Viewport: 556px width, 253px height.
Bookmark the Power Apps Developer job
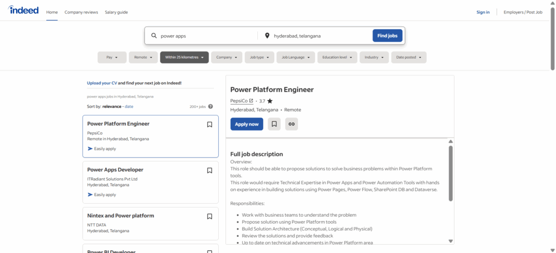210,171
